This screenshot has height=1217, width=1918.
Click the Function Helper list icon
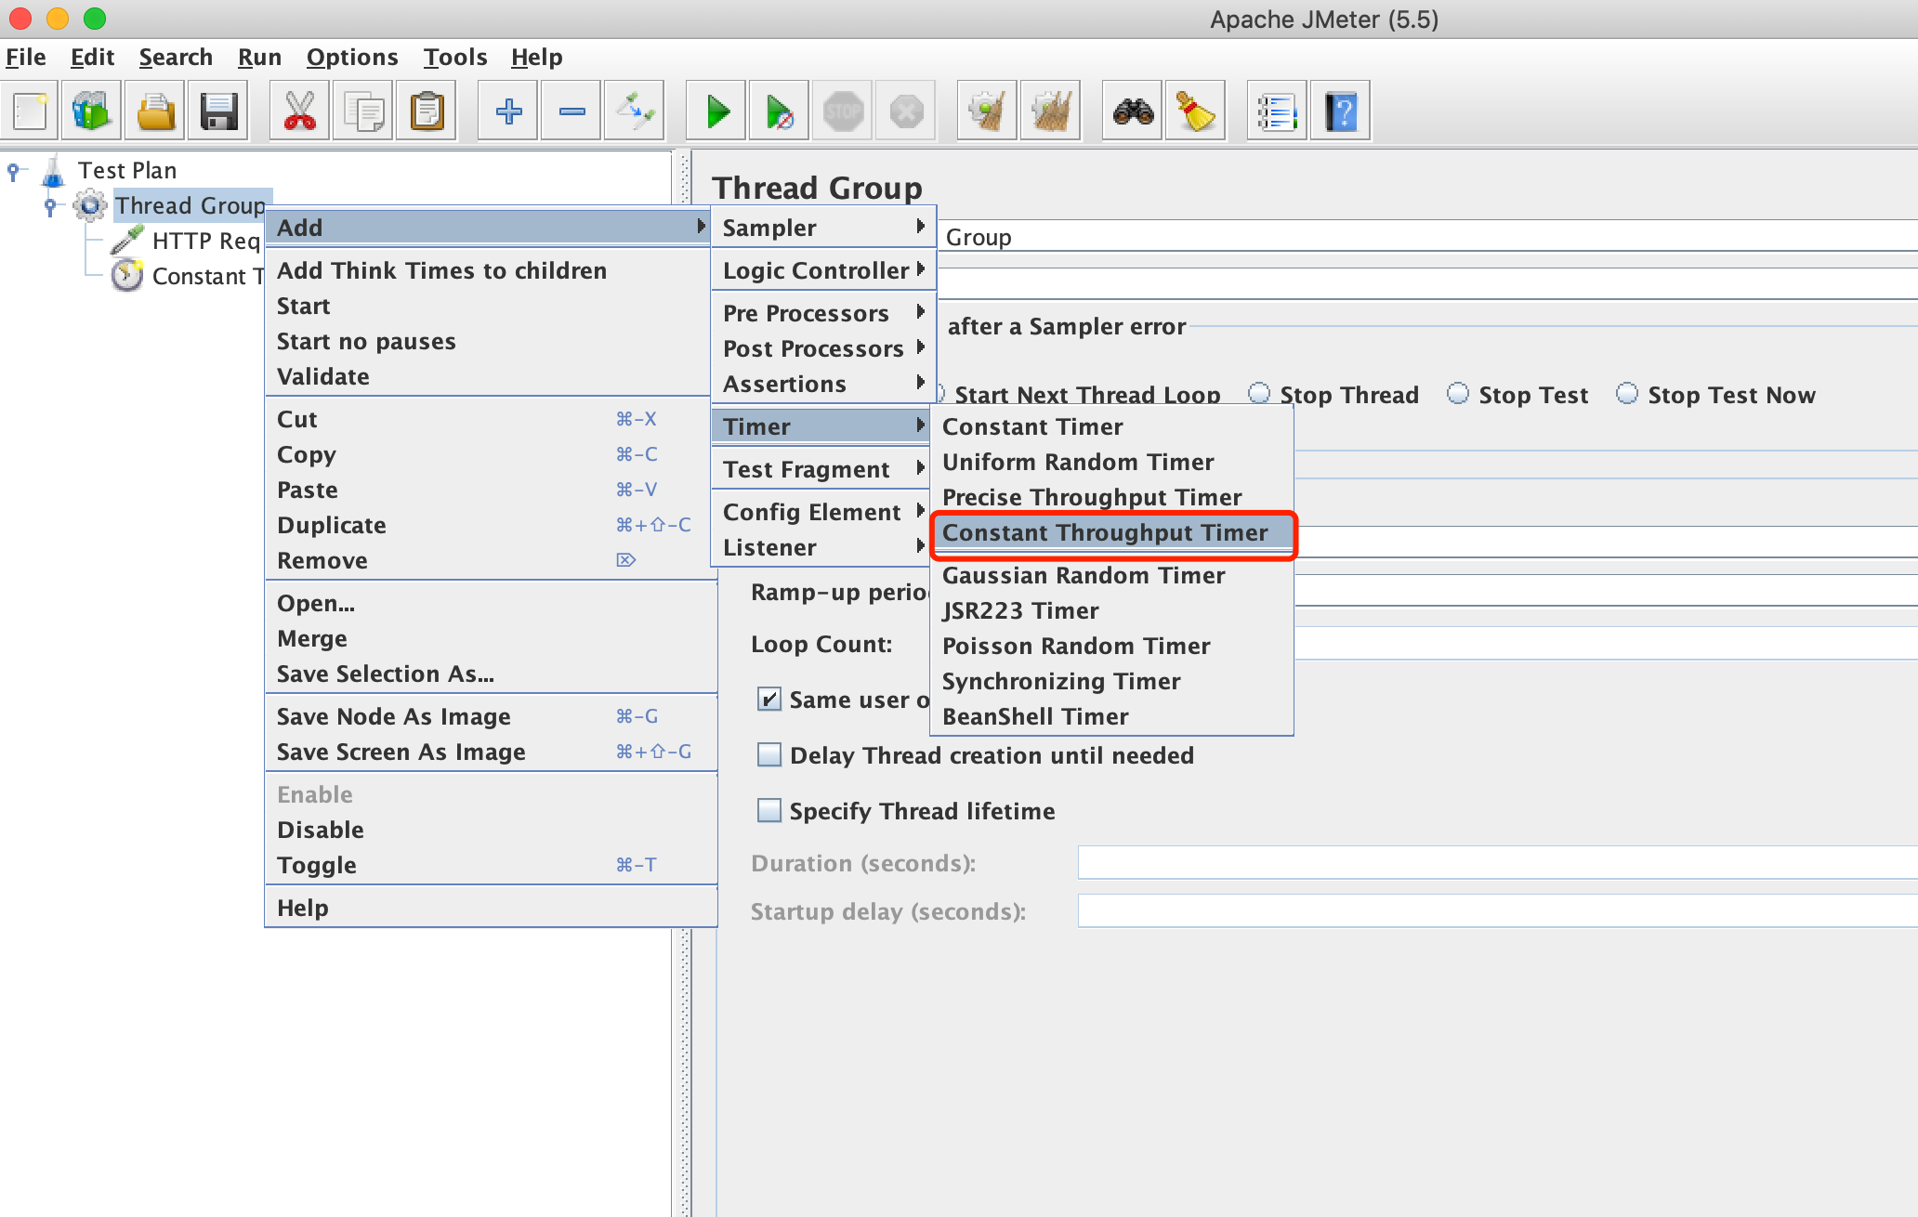1276,111
